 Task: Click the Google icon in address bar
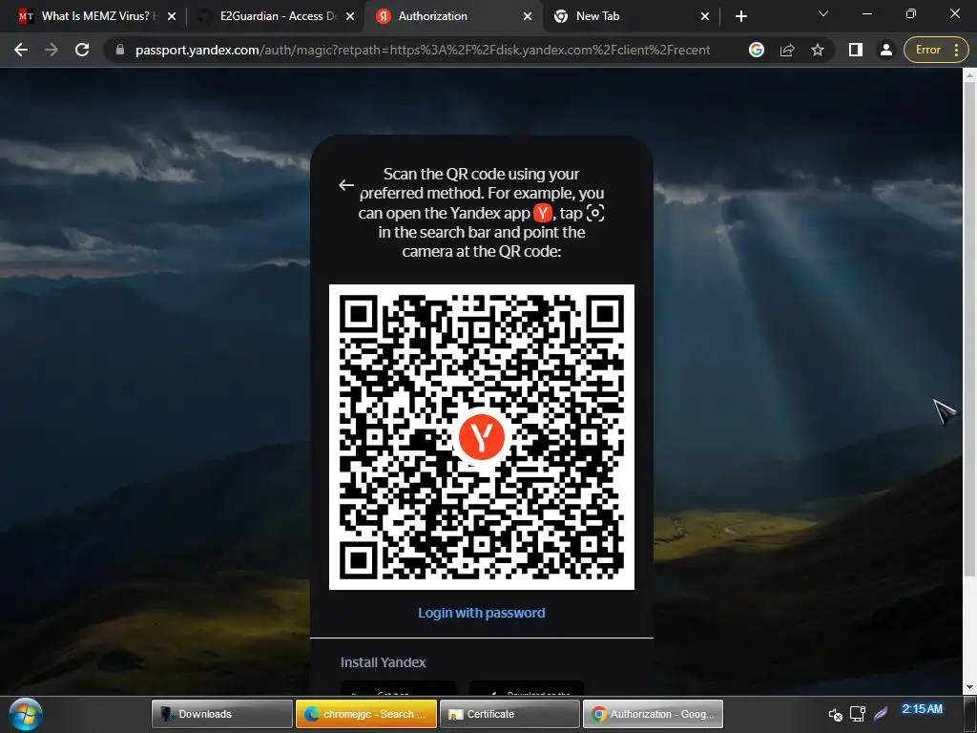click(757, 50)
